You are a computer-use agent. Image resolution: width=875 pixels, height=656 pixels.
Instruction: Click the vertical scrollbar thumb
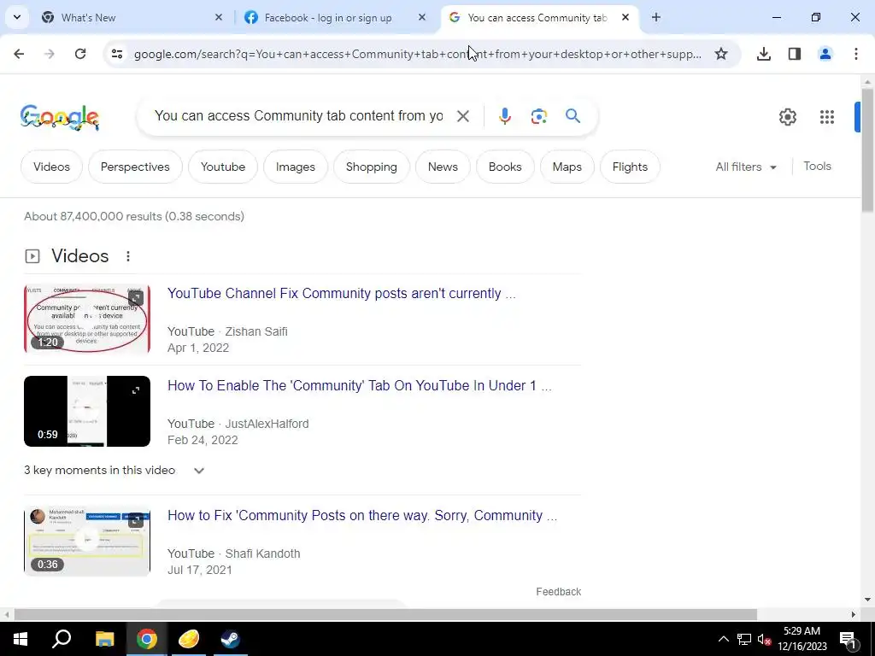pos(868,150)
